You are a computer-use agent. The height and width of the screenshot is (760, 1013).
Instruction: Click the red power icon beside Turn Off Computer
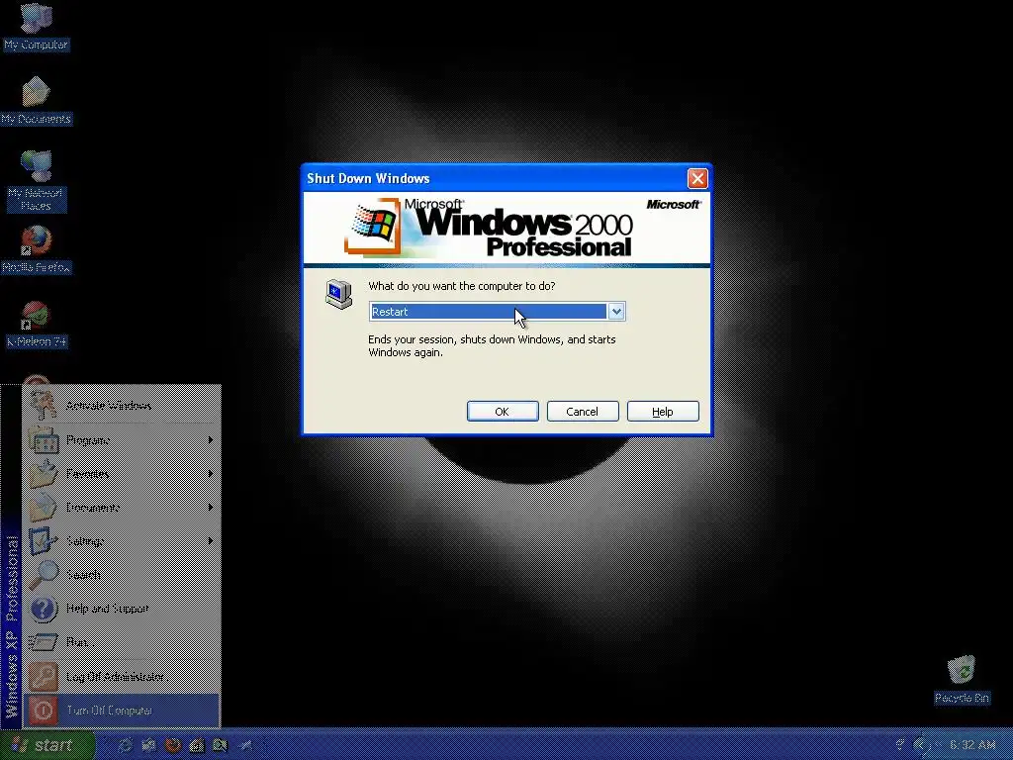[43, 711]
